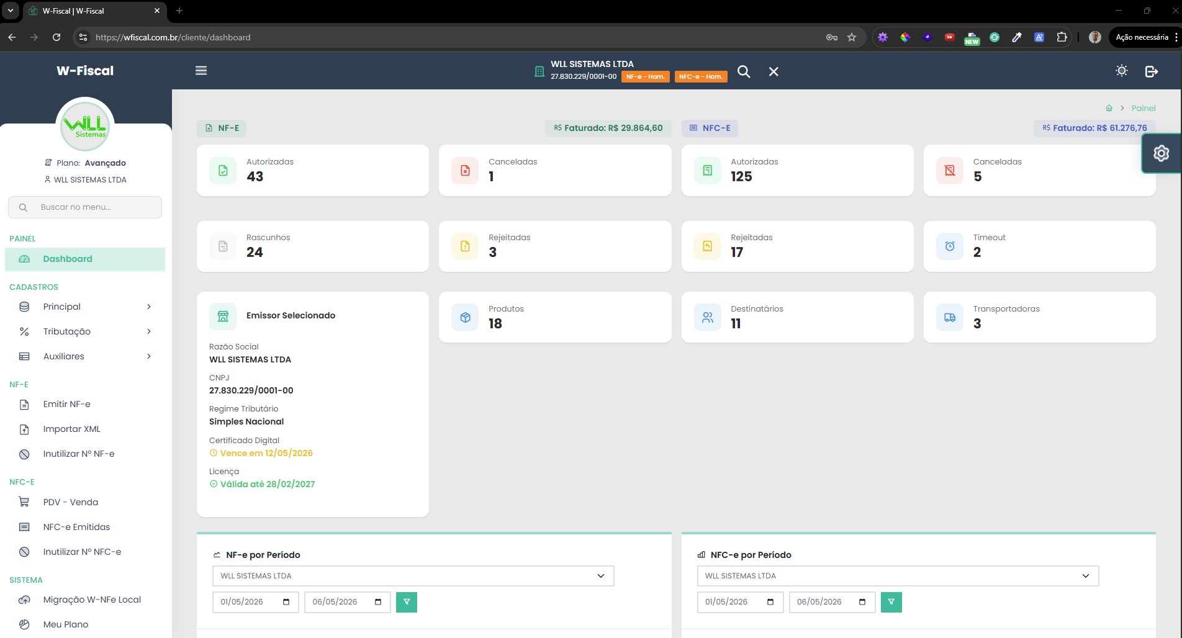
Task: Click the NF-E section tag
Action: [222, 128]
